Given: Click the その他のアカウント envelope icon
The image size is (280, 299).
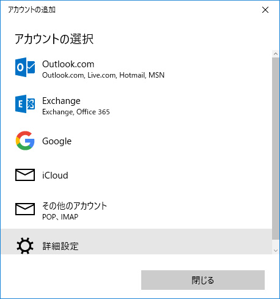Looking at the screenshot, I should tap(25, 209).
